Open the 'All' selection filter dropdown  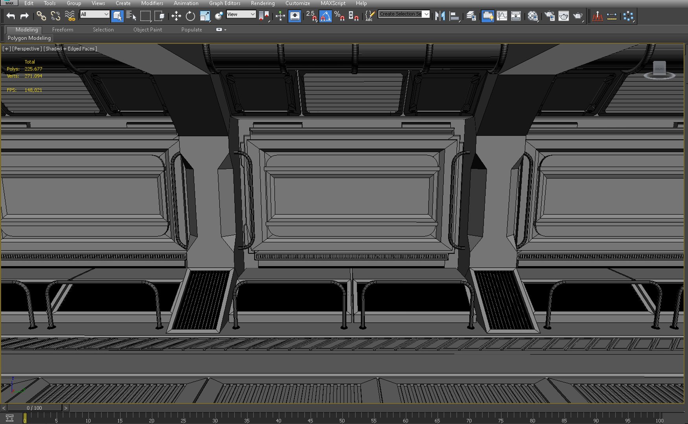click(x=94, y=15)
